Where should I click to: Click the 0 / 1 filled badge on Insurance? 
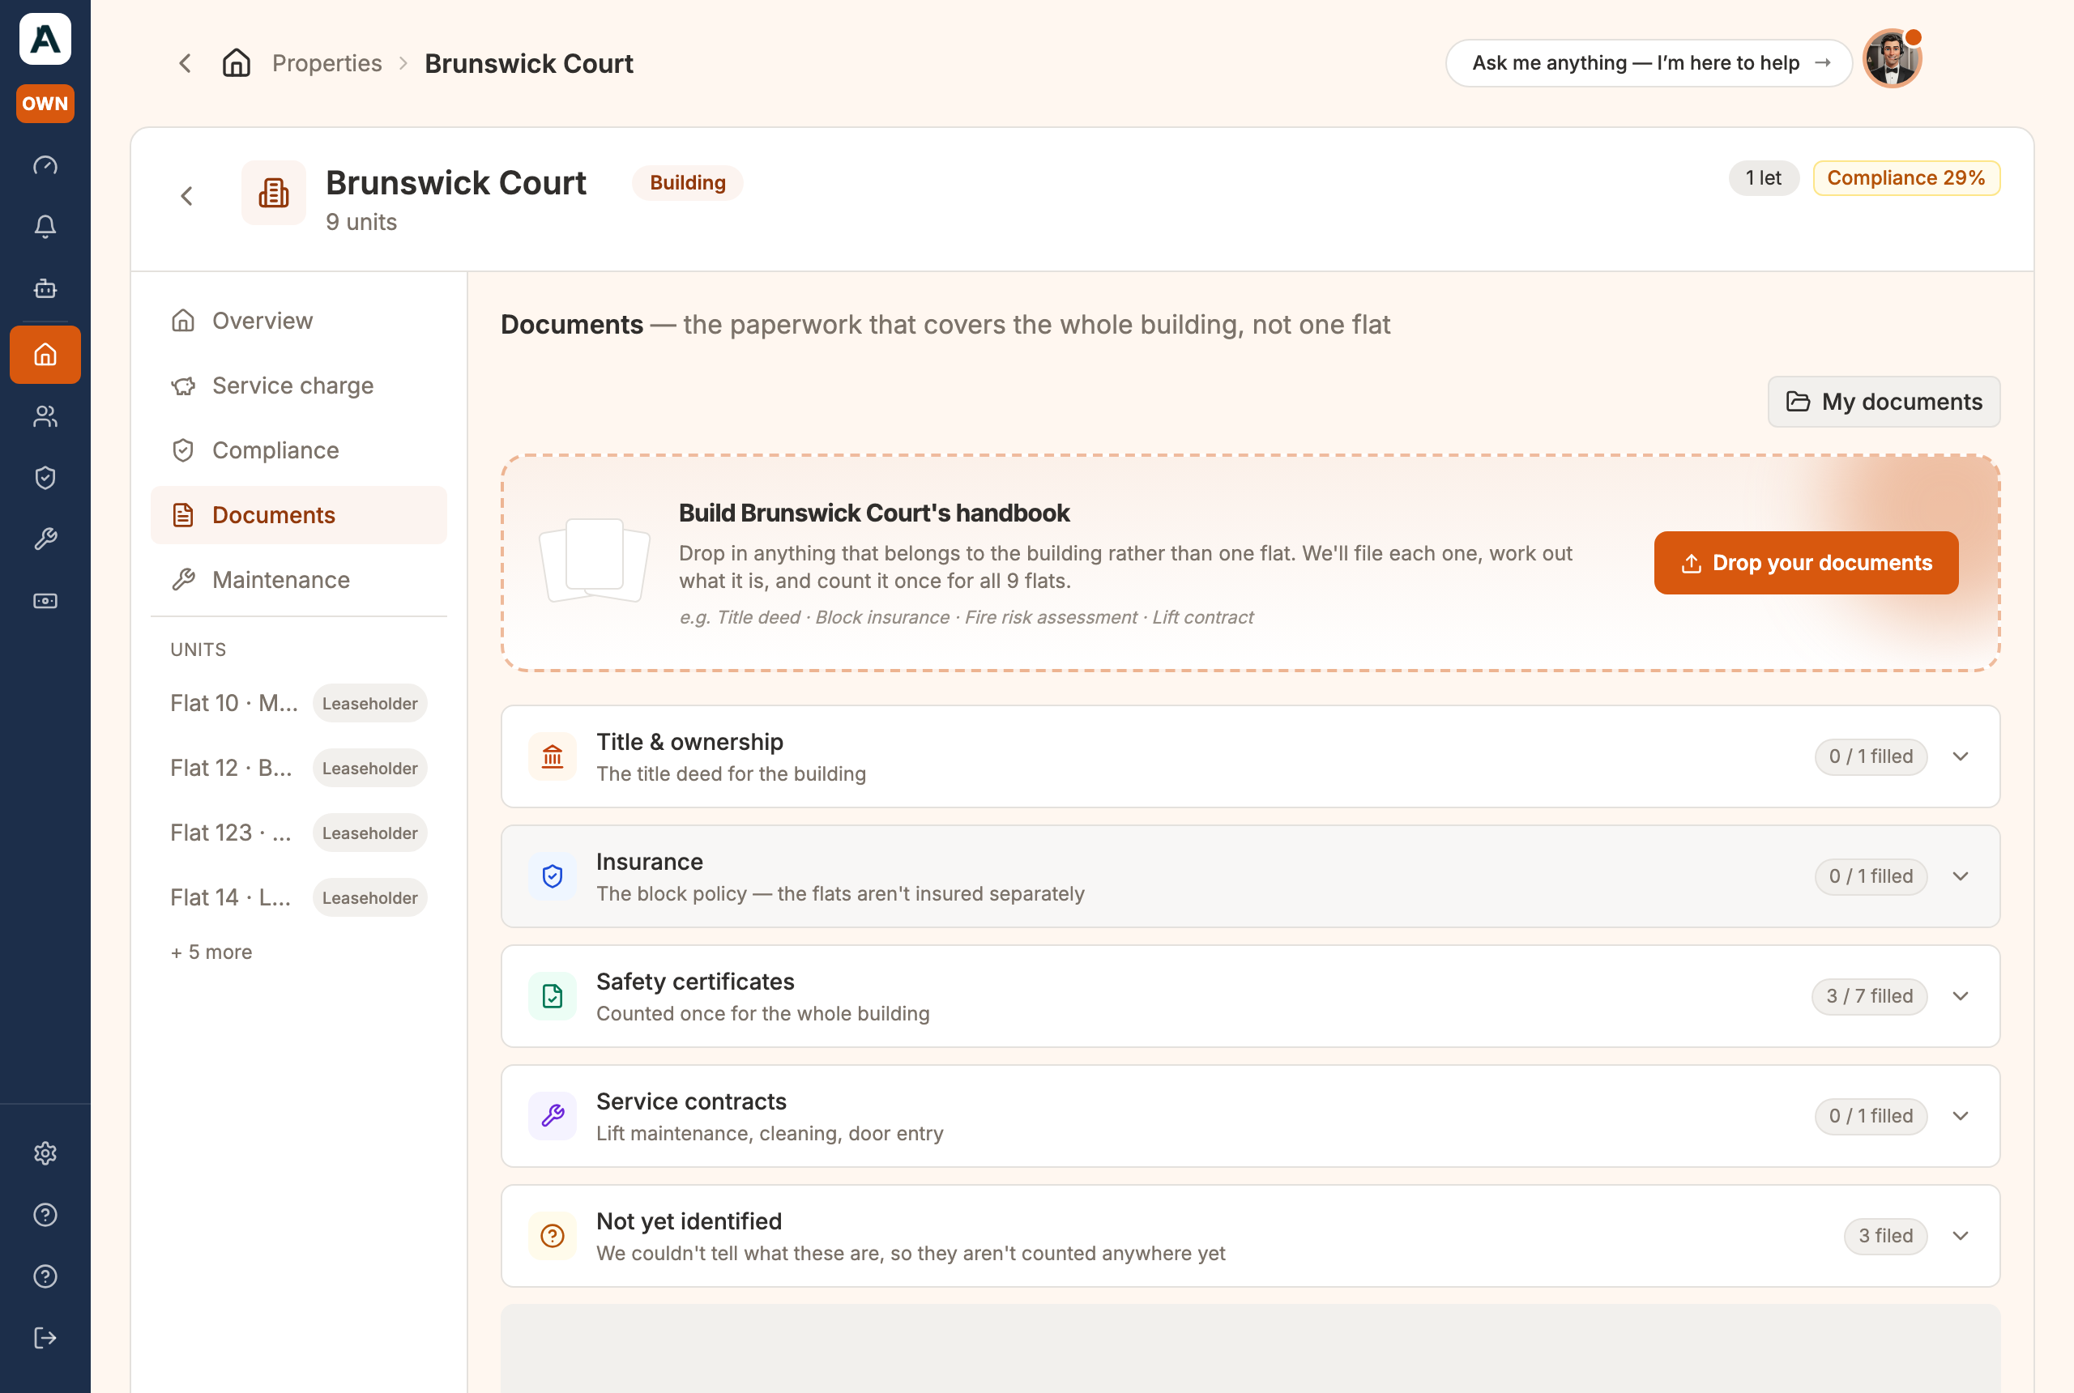click(x=1871, y=877)
